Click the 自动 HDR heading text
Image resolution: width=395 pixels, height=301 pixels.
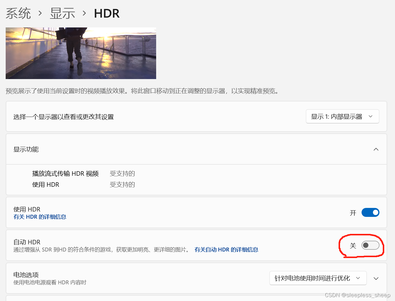click(x=27, y=242)
